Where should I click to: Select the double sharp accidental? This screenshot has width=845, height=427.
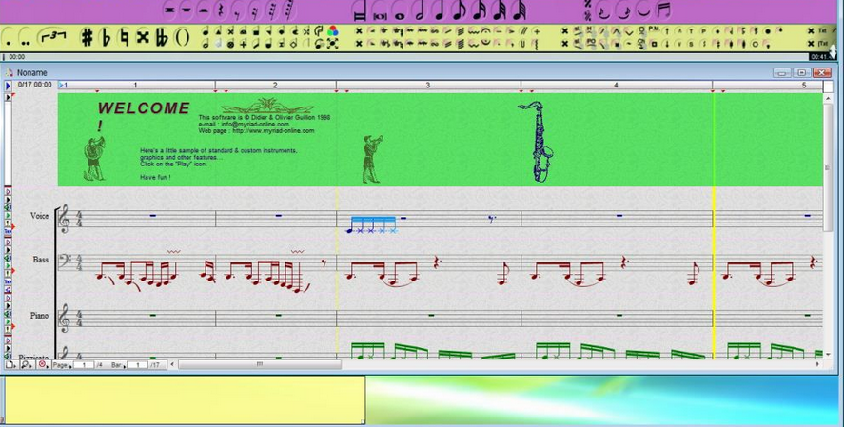pos(143,37)
